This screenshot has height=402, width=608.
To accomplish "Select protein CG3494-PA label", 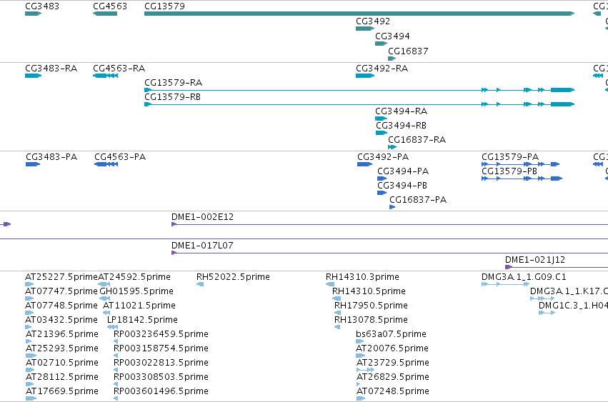I will coord(403,171).
